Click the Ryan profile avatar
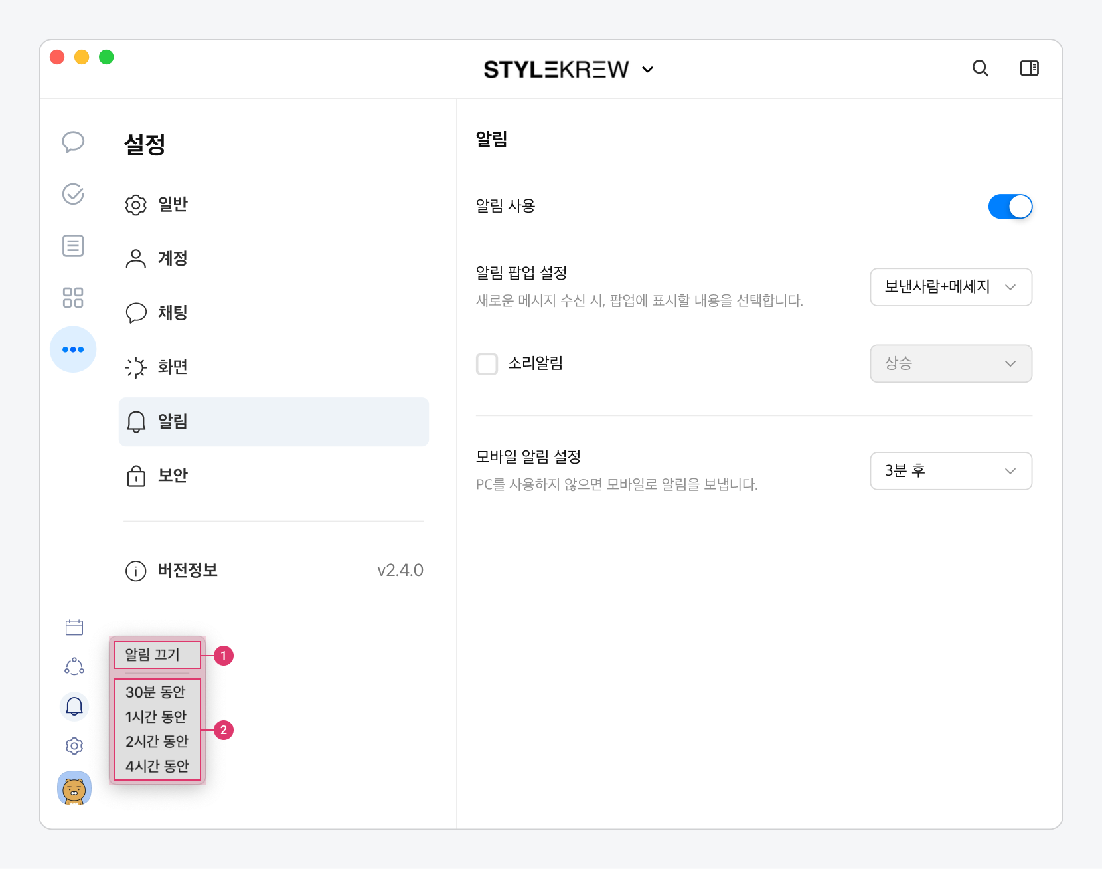This screenshot has width=1102, height=869. pos(74,789)
